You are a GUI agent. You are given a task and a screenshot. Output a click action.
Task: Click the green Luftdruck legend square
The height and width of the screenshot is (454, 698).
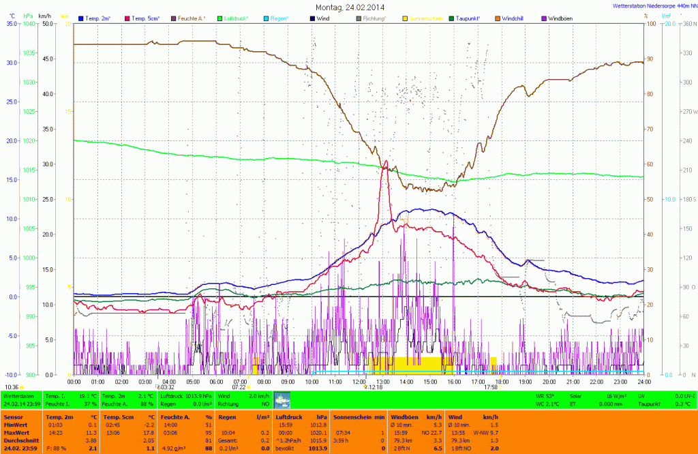coord(219,17)
